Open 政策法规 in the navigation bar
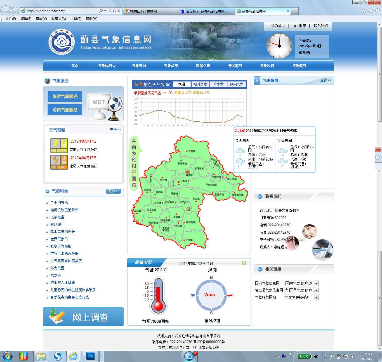 [x=203, y=66]
